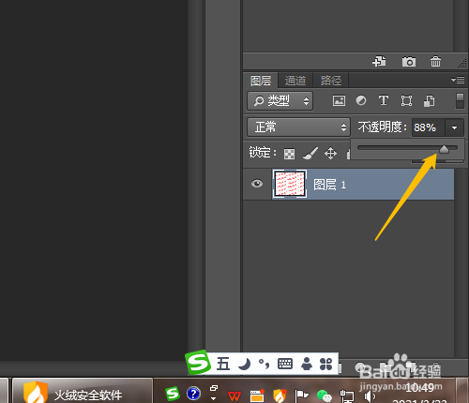Open Action Center flag tray icon

(x=301, y=396)
